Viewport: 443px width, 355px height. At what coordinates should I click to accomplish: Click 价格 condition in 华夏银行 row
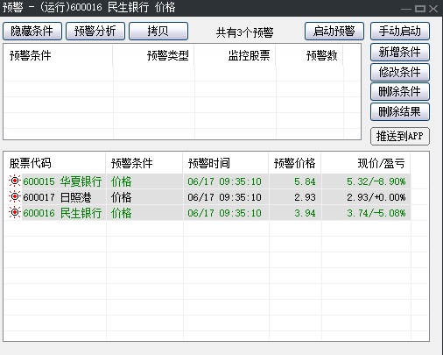coord(122,181)
